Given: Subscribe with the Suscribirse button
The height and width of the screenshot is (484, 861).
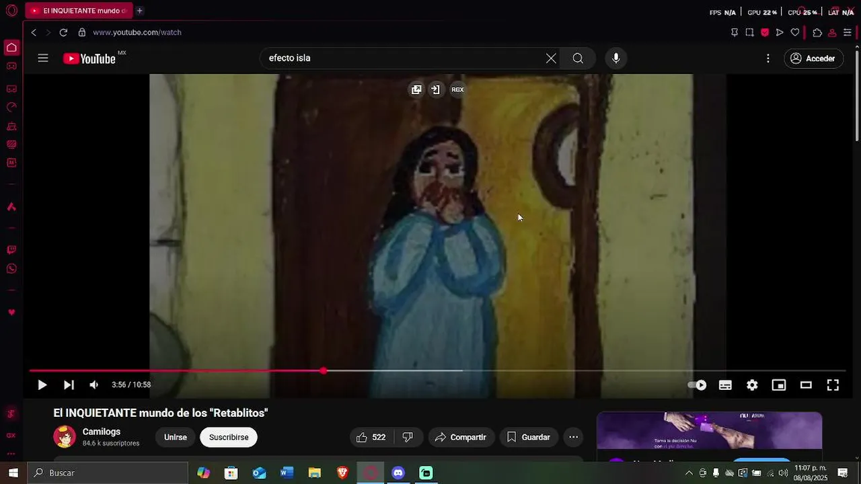Looking at the screenshot, I should [229, 438].
